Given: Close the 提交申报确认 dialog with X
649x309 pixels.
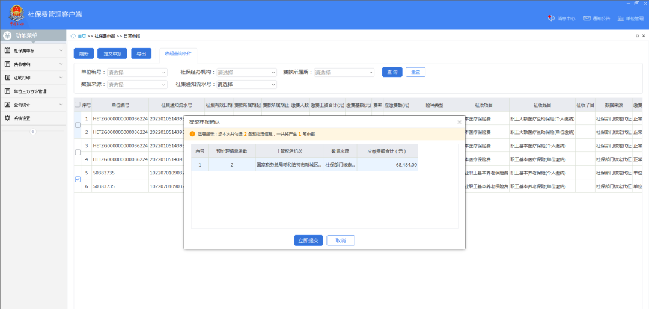Looking at the screenshot, I should click(x=459, y=121).
